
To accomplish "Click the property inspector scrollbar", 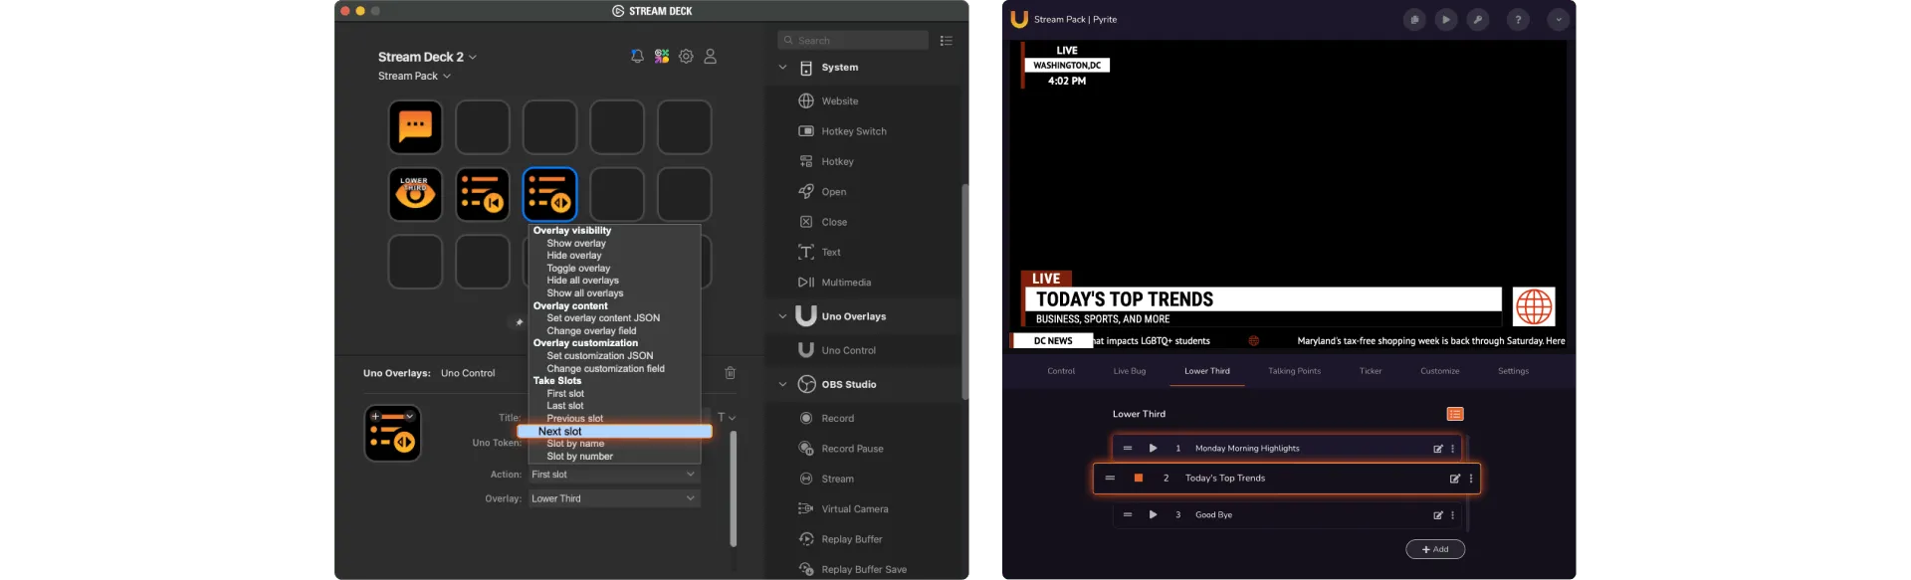I will click(734, 488).
